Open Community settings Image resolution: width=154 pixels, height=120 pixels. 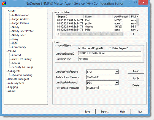(x=19, y=47)
